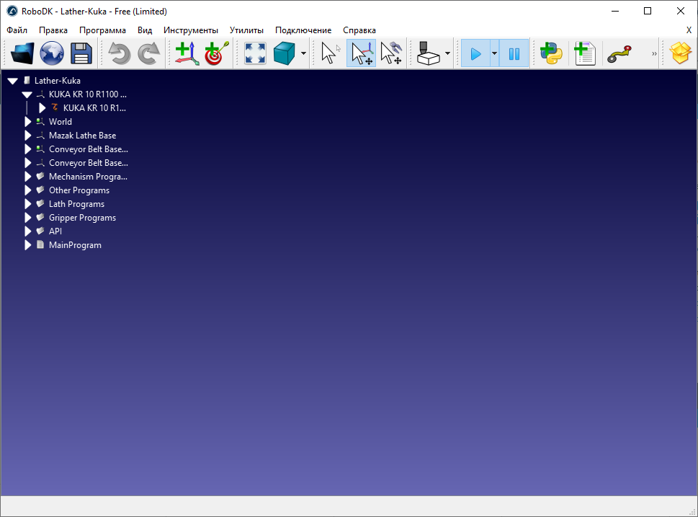Viewport: 698px width, 517px height.
Task: Open the Программа menu
Action: pos(102,30)
